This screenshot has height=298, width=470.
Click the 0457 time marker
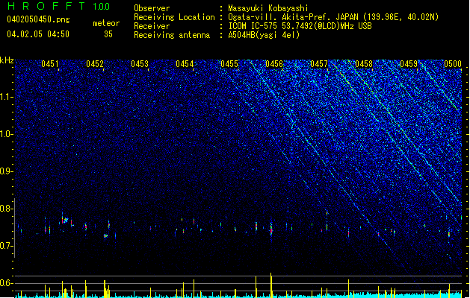point(319,64)
